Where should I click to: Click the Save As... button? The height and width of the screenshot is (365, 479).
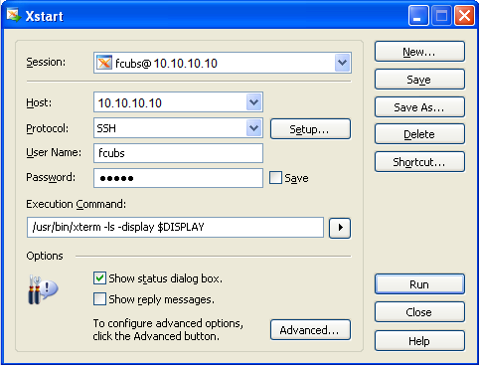tap(419, 107)
